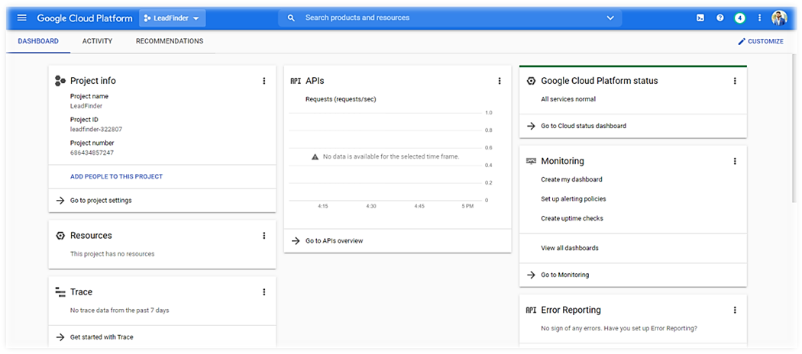The height and width of the screenshot is (354, 802).
Task: Expand the LeadFinder project selector
Action: tap(172, 18)
